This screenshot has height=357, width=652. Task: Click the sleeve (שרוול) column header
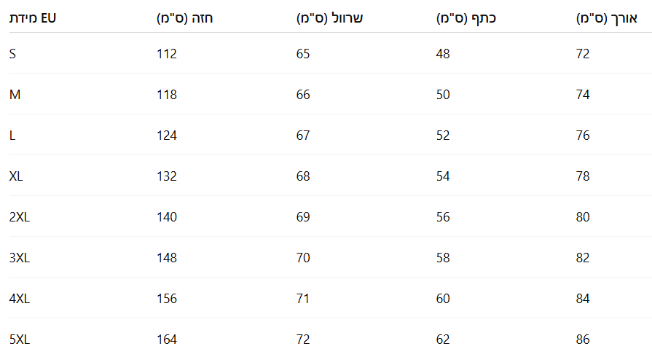tap(329, 18)
